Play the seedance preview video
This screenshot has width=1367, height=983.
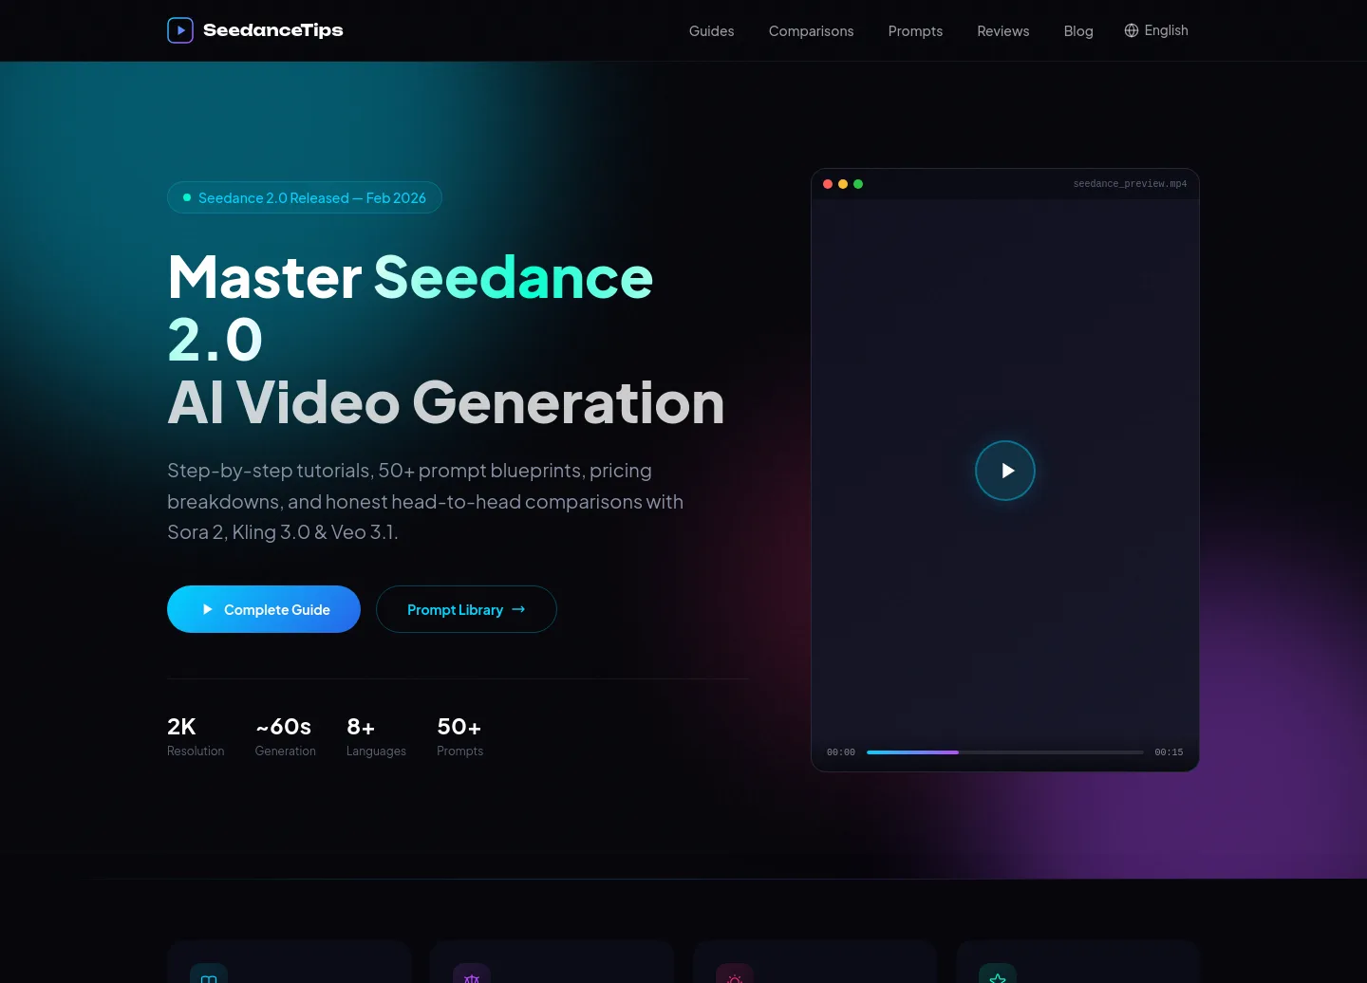[x=1005, y=471]
